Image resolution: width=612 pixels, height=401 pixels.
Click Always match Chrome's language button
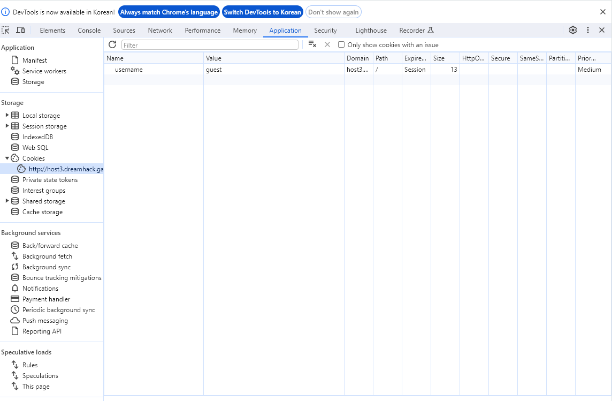click(x=169, y=12)
